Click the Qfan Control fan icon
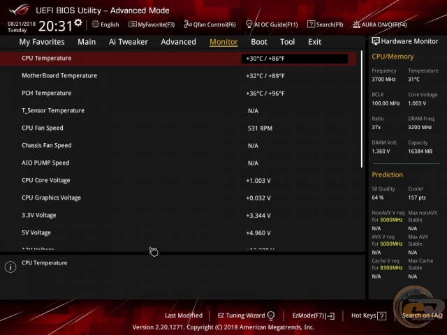 tap(188, 24)
